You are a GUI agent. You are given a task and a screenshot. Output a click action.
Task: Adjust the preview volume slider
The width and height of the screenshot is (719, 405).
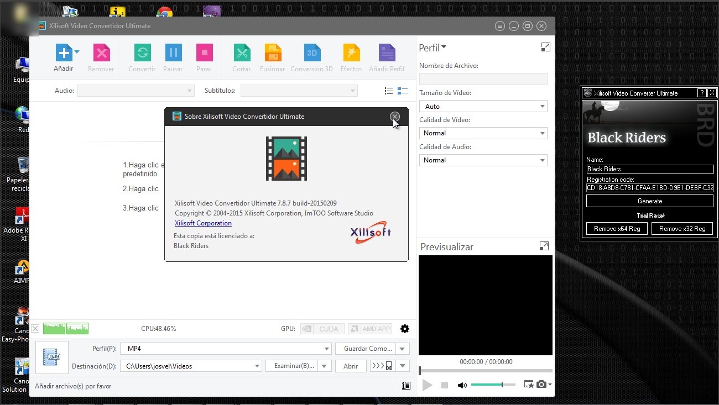pyautogui.click(x=493, y=385)
